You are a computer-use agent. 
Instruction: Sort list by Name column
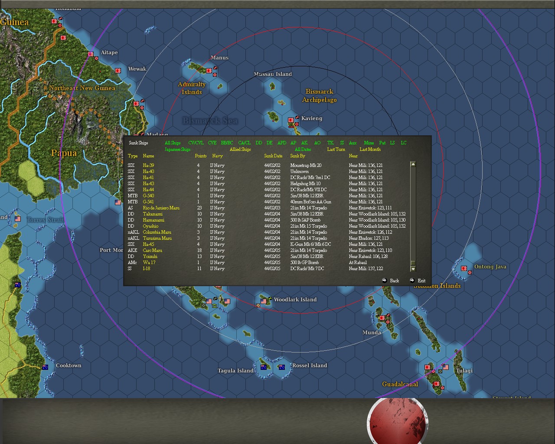point(148,156)
